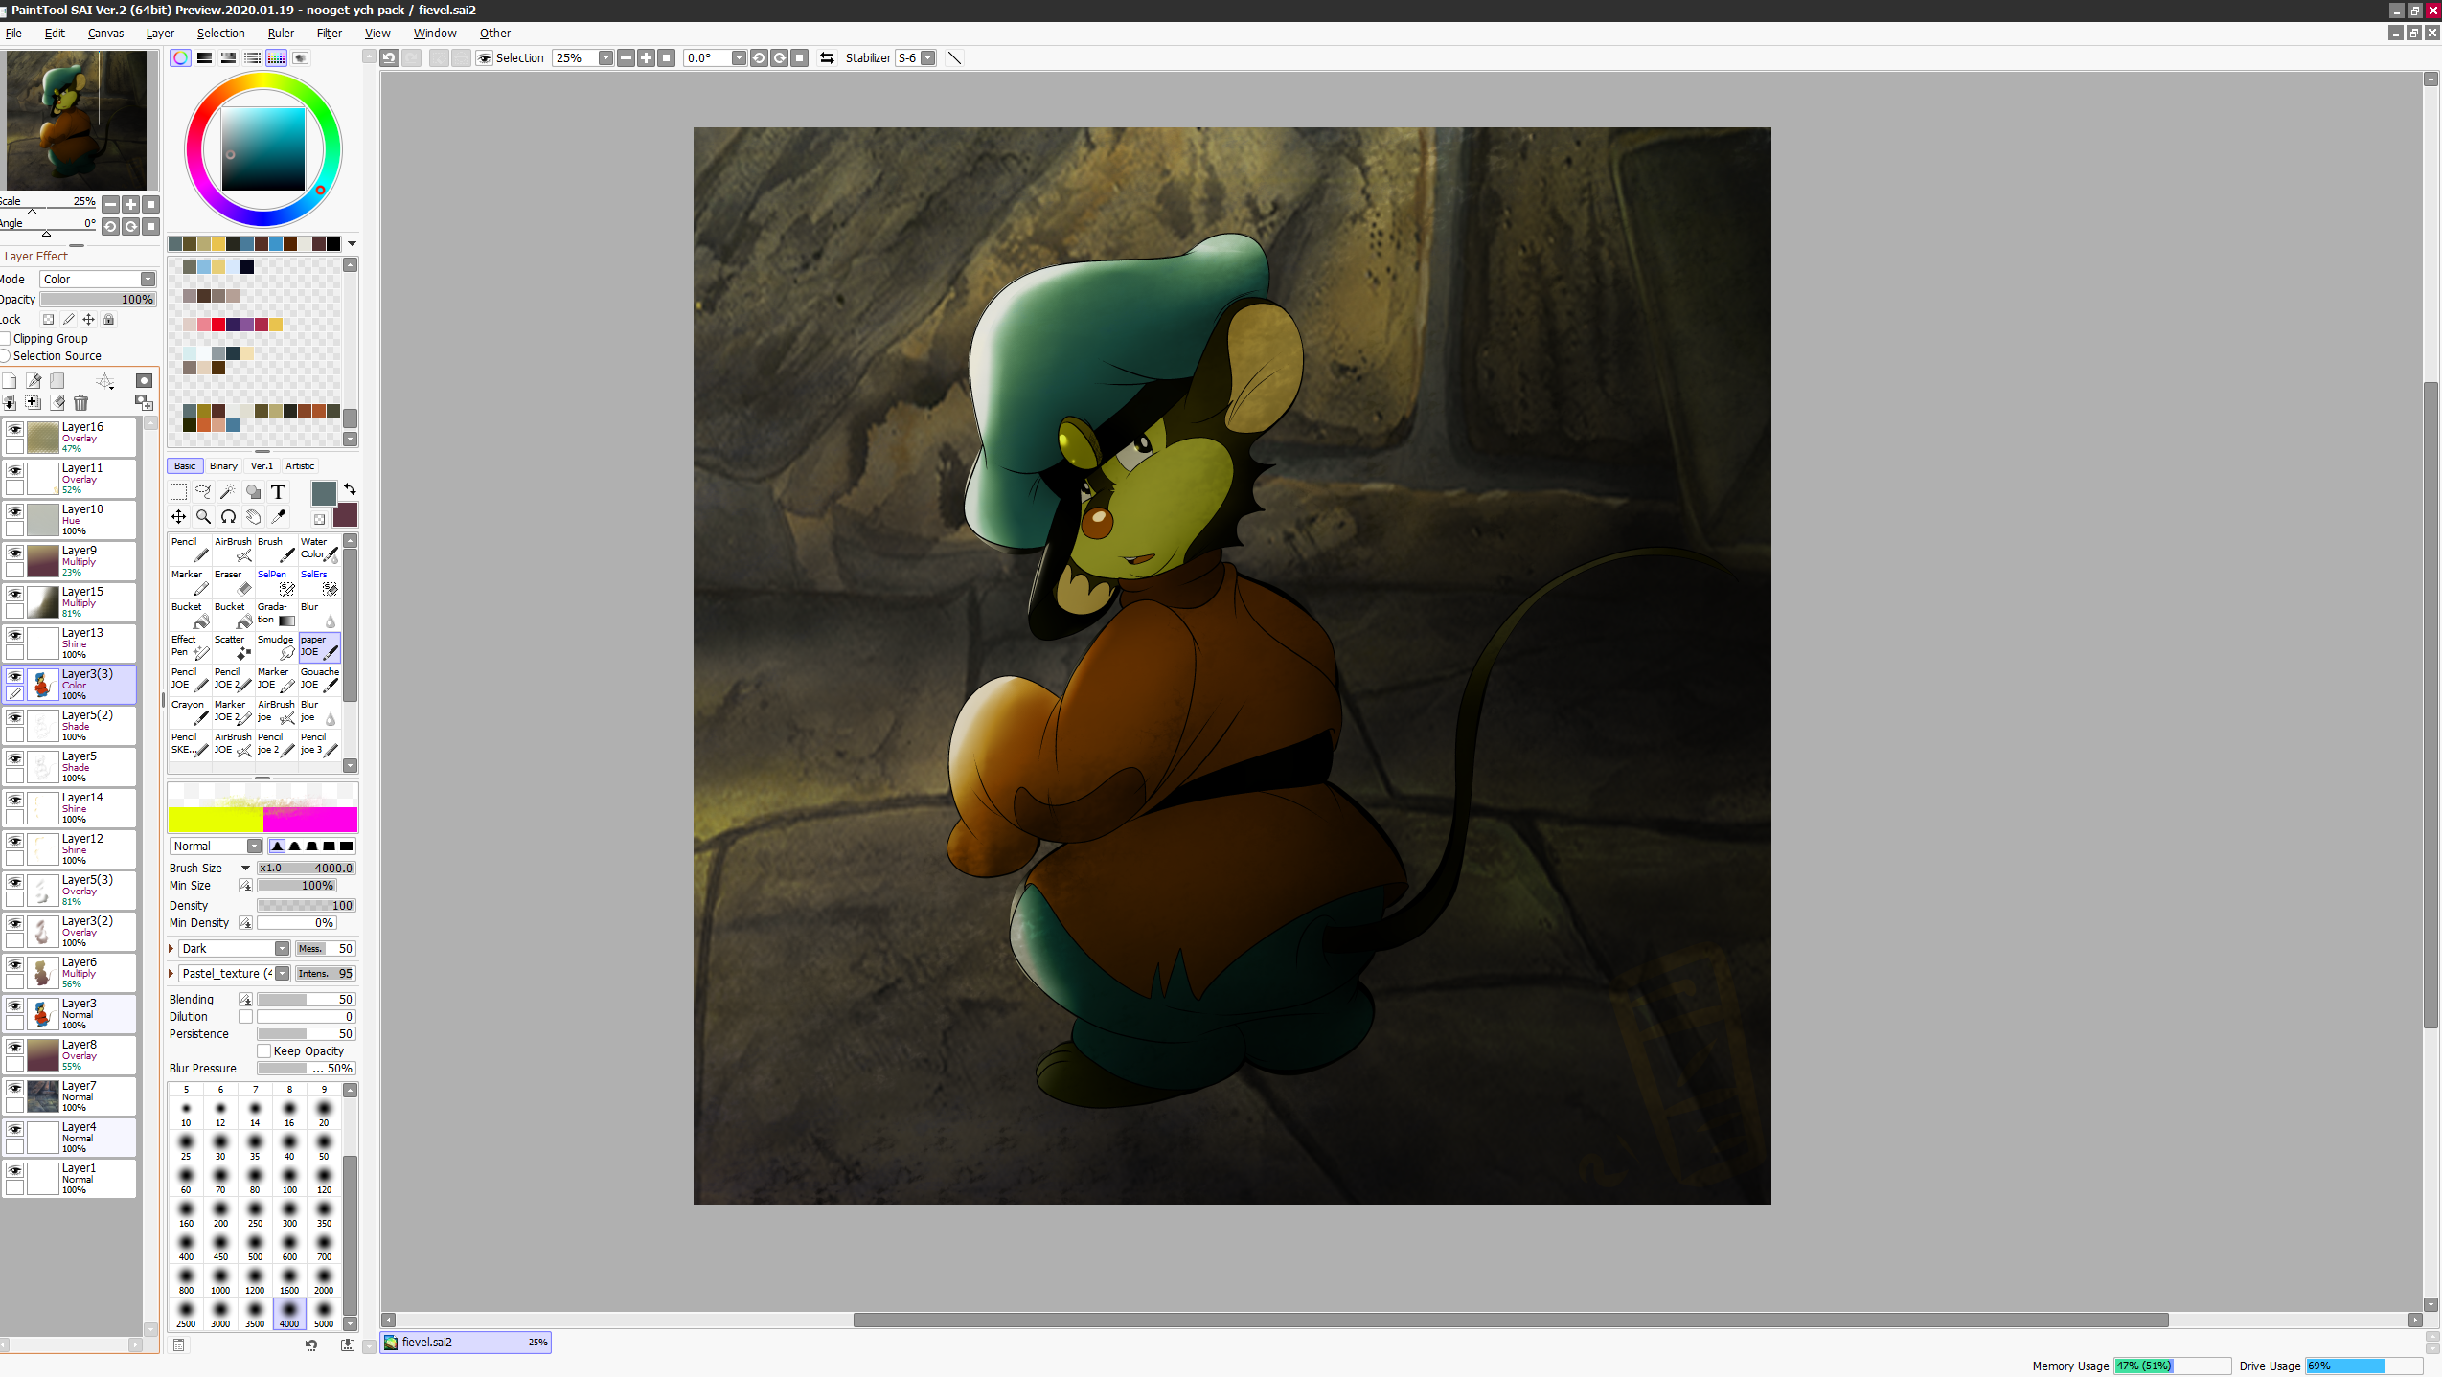Select the Rotate view tool
The width and height of the screenshot is (2442, 1377).
pyautogui.click(x=228, y=517)
